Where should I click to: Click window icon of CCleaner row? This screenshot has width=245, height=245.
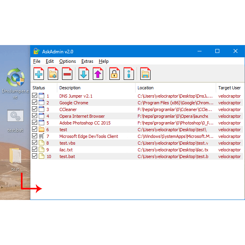[41, 109]
